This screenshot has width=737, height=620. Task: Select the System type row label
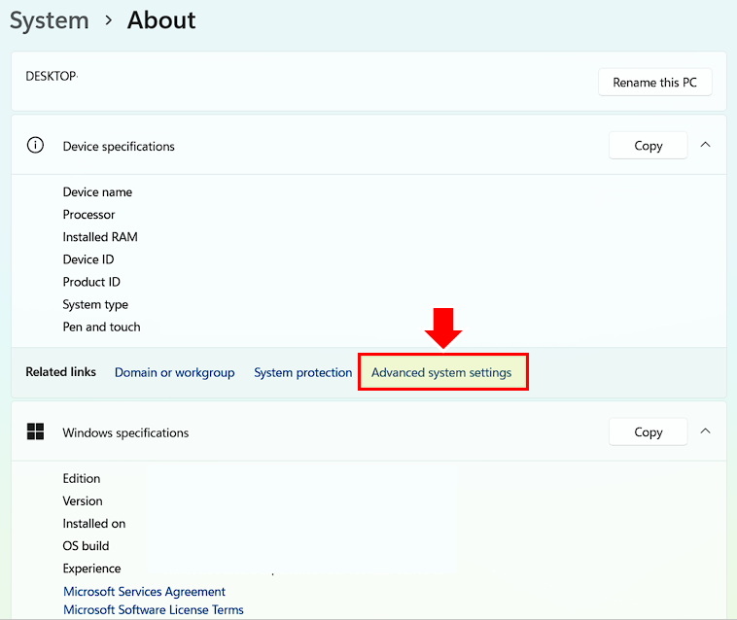tap(95, 305)
